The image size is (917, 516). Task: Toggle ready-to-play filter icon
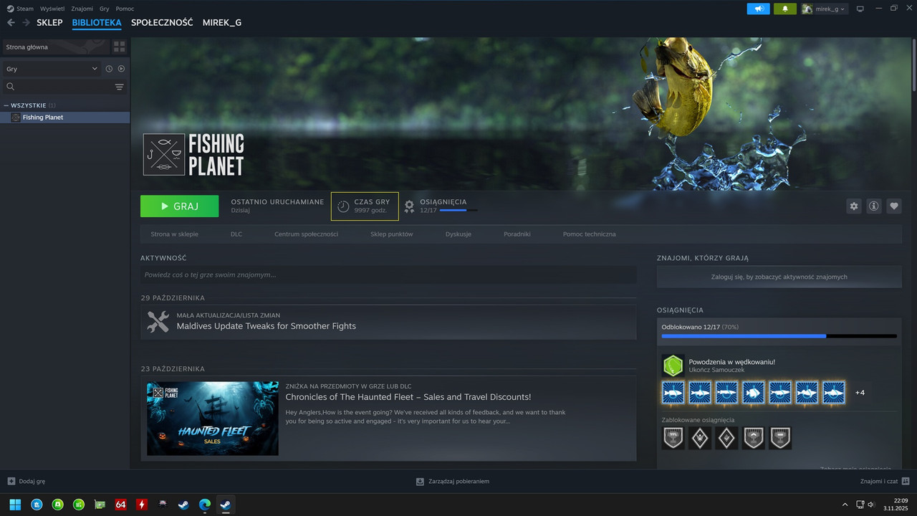pos(121,69)
